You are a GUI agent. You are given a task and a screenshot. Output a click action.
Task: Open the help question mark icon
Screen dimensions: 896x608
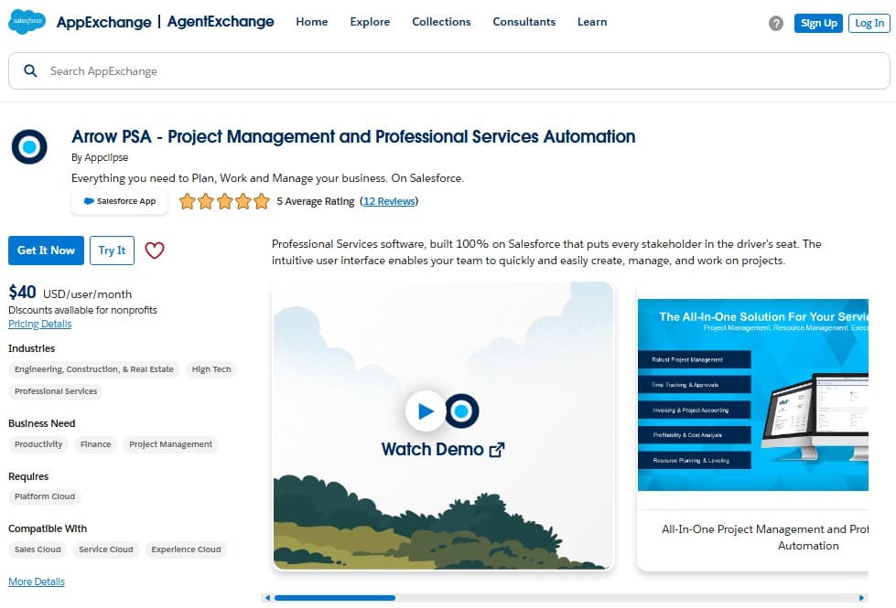coord(775,24)
